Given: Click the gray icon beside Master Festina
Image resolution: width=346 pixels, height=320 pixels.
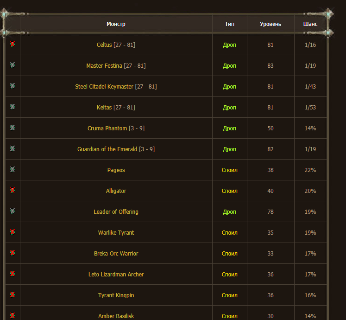Looking at the screenshot, I should 13,65.
